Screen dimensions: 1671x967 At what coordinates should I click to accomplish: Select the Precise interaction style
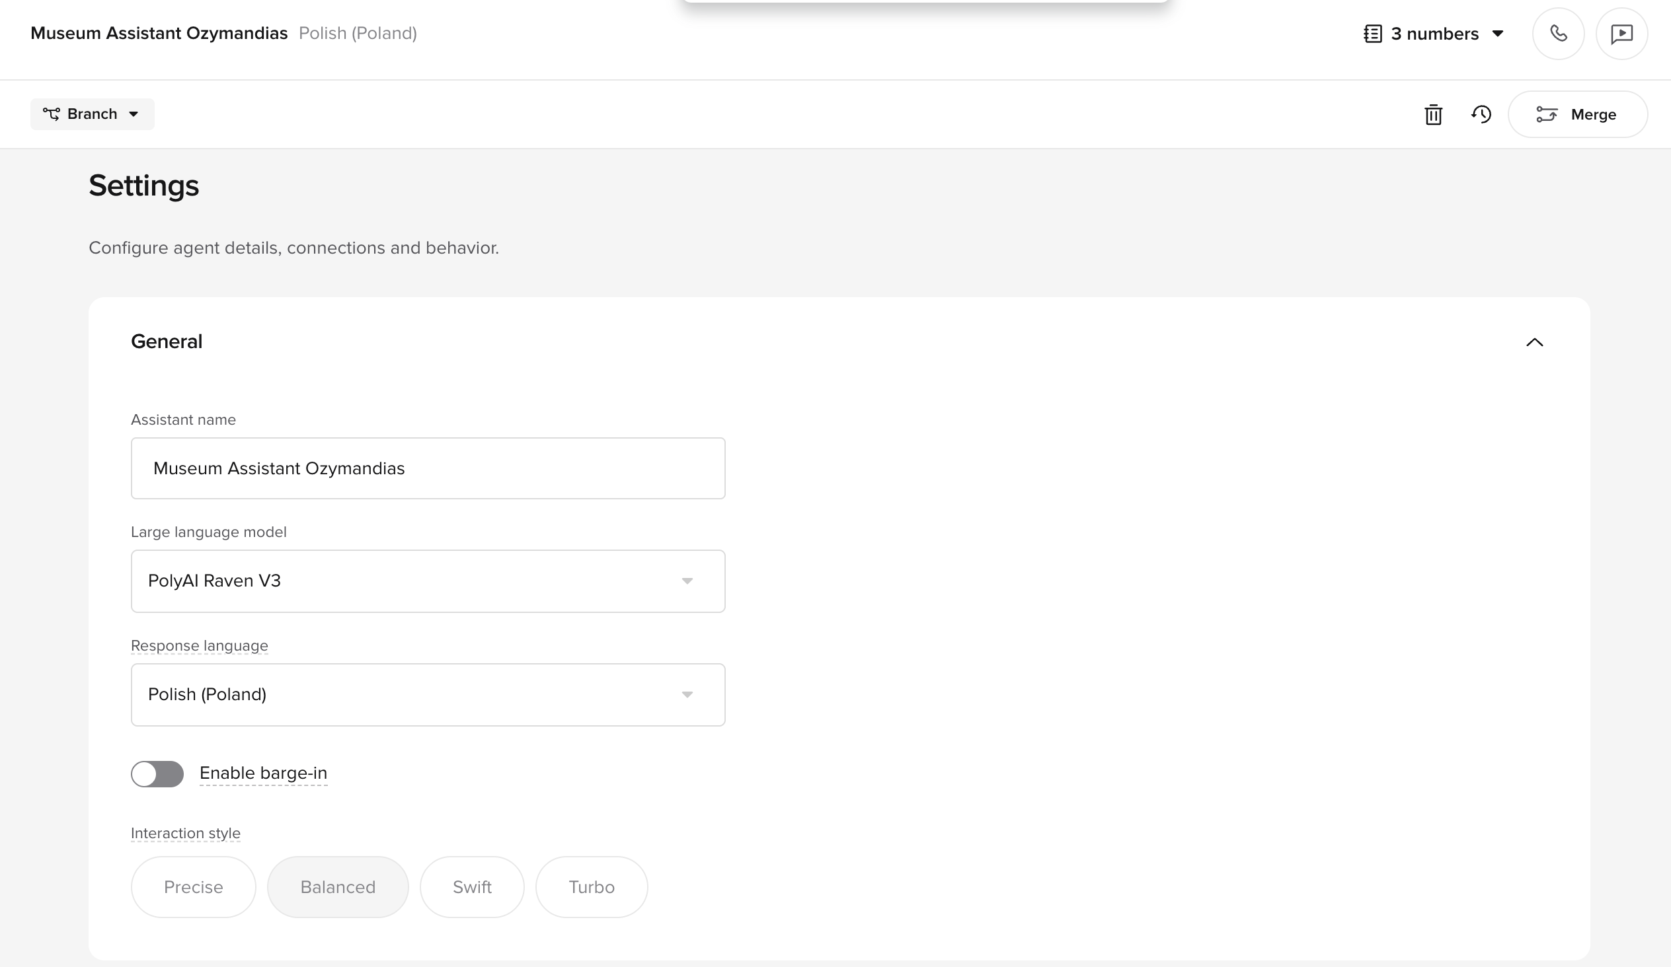[x=193, y=887]
